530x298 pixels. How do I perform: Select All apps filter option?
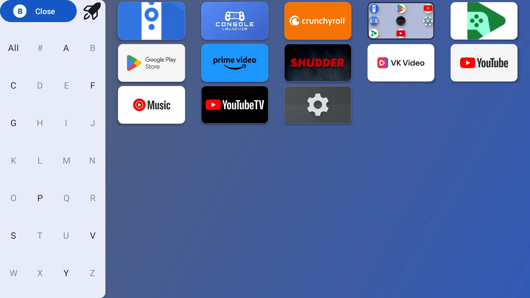tap(13, 48)
